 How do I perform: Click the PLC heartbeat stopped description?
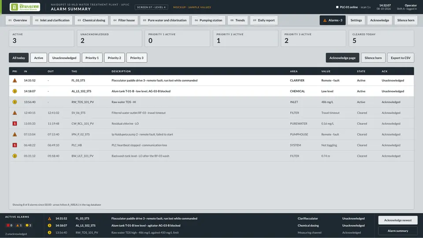pos(139,145)
